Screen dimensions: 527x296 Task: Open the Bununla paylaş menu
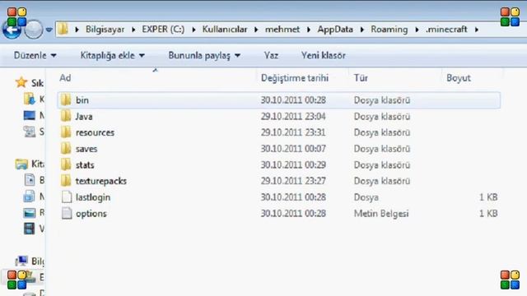204,55
